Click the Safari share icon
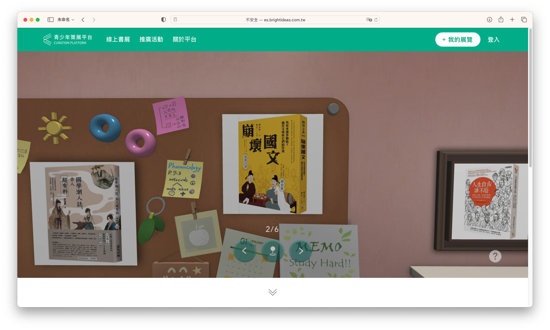Viewport: 550px width, 330px height. pos(501,20)
